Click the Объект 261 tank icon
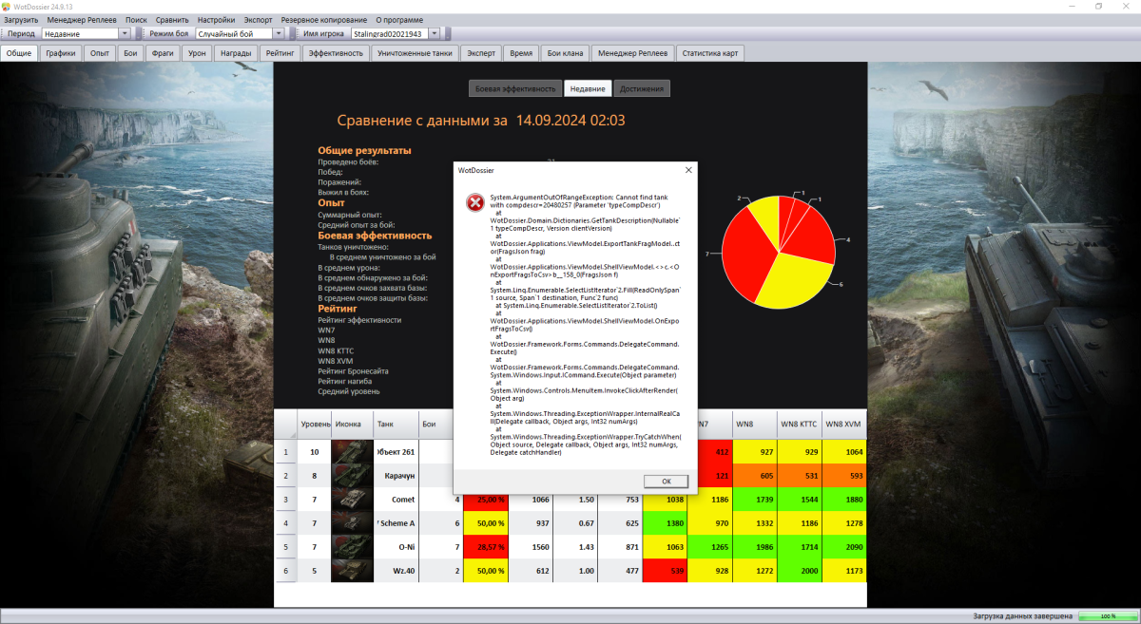 [x=351, y=452]
